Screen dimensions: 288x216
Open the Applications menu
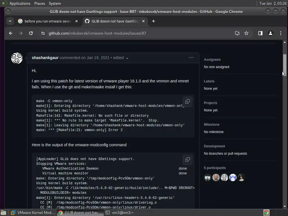point(20,3)
